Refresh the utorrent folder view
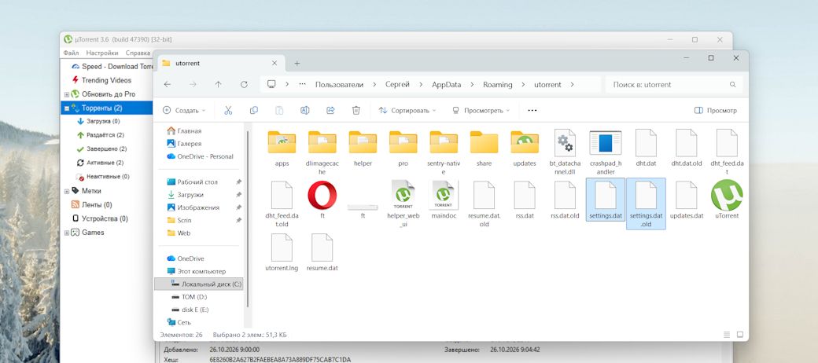Viewport: 818px width, 363px height. pyautogui.click(x=244, y=84)
